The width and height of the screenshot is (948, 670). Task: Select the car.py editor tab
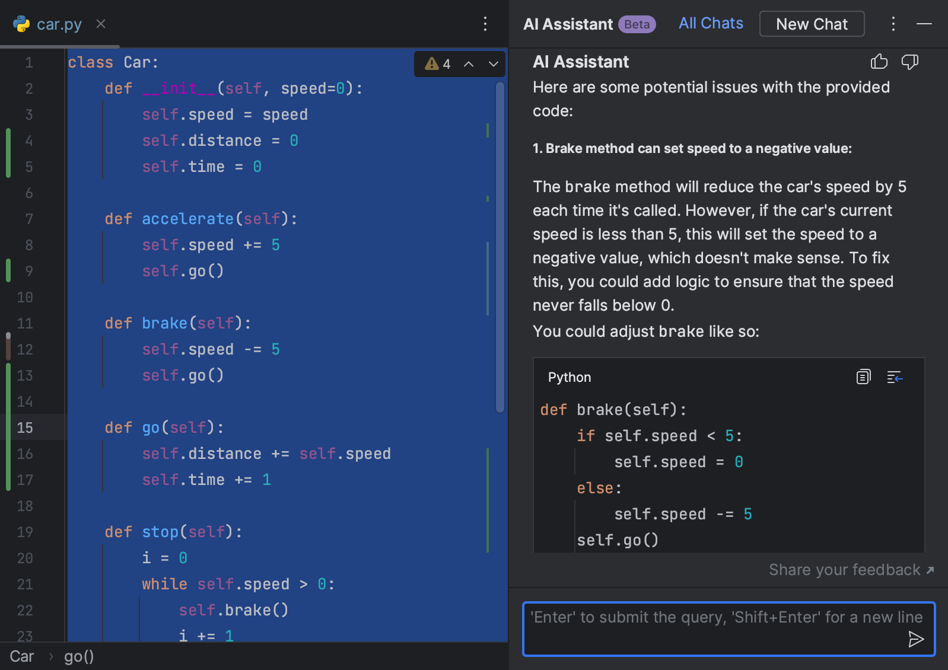pos(58,24)
